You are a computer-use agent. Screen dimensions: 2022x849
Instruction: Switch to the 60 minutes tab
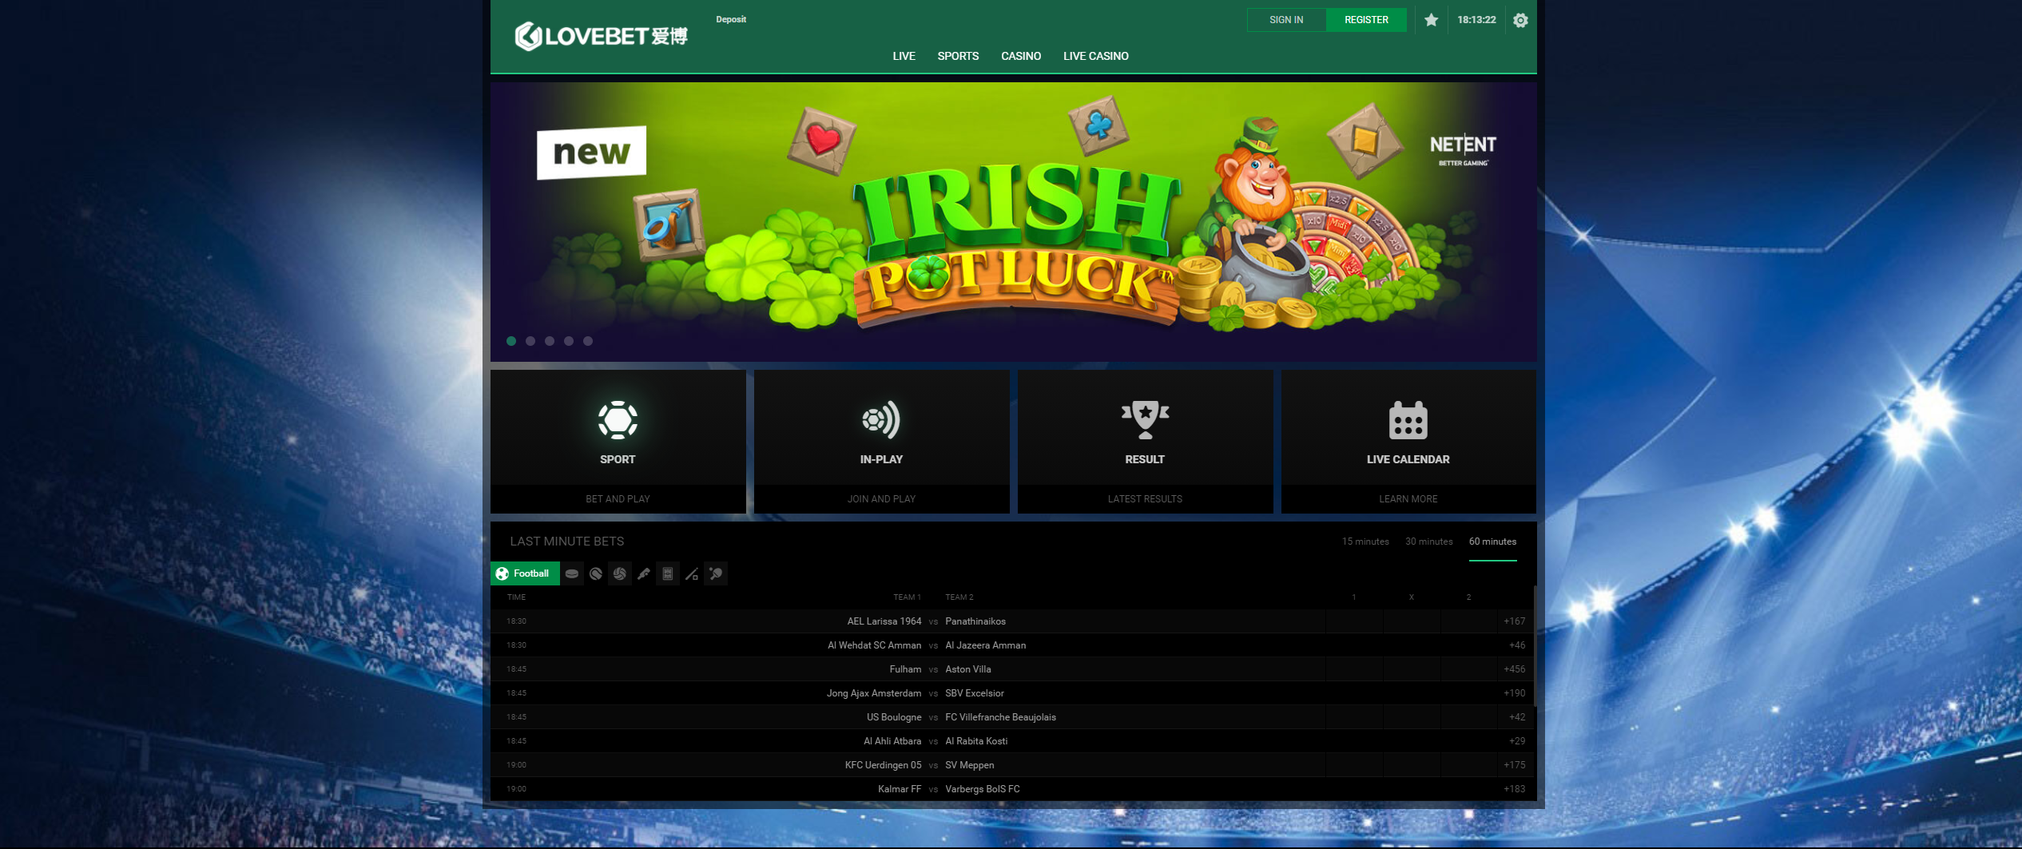click(1492, 542)
